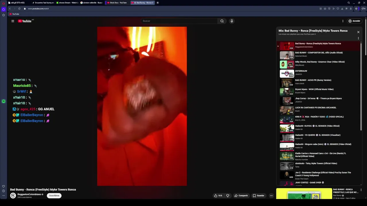Like the video (16 k)
The width and height of the screenshot is (367, 206).
218,196
